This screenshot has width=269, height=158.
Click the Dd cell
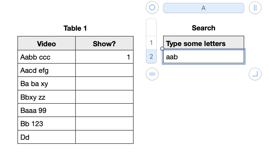(x=47, y=137)
